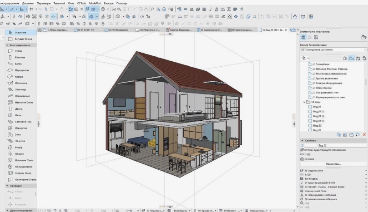
Task: Select the Объект (Object) tool
Action: [20, 154]
